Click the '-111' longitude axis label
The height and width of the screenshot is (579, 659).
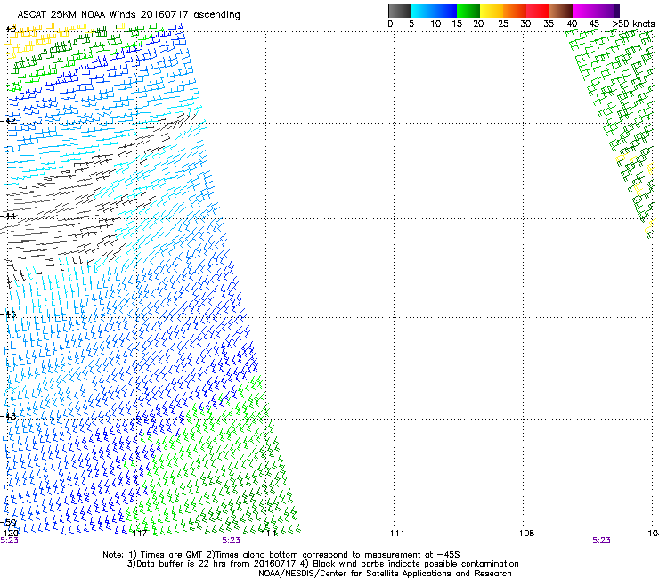click(x=395, y=534)
